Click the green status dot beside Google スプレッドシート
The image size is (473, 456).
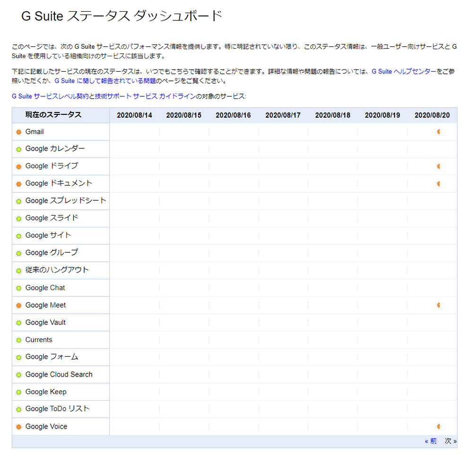tap(19, 201)
